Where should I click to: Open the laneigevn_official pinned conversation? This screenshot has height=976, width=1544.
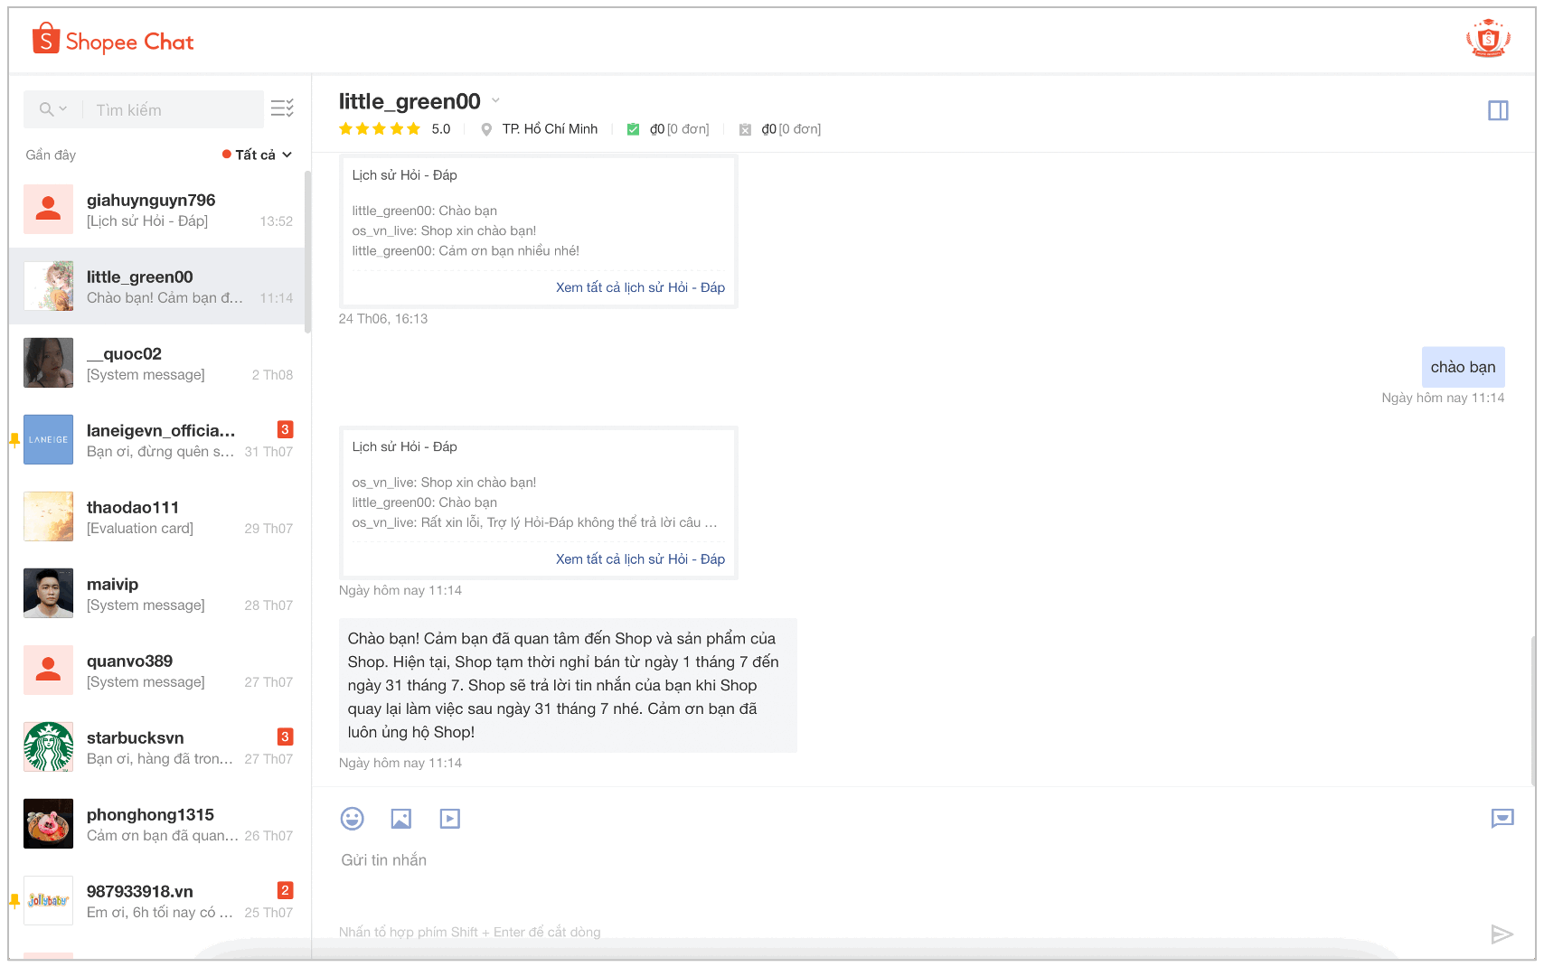[x=158, y=440]
